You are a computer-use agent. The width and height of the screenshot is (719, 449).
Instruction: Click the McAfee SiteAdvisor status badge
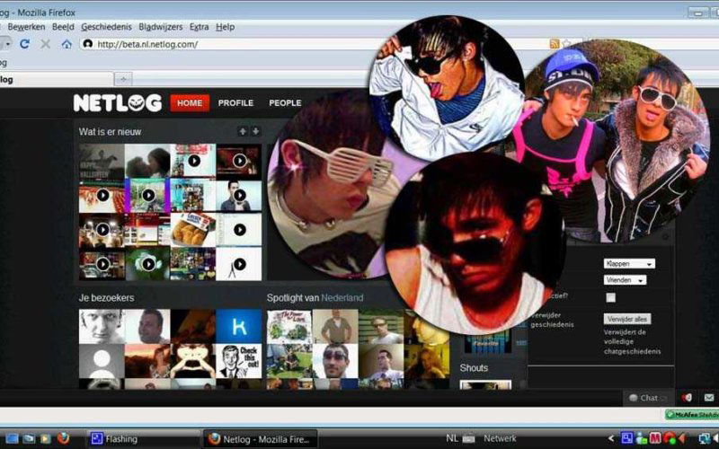point(692,415)
